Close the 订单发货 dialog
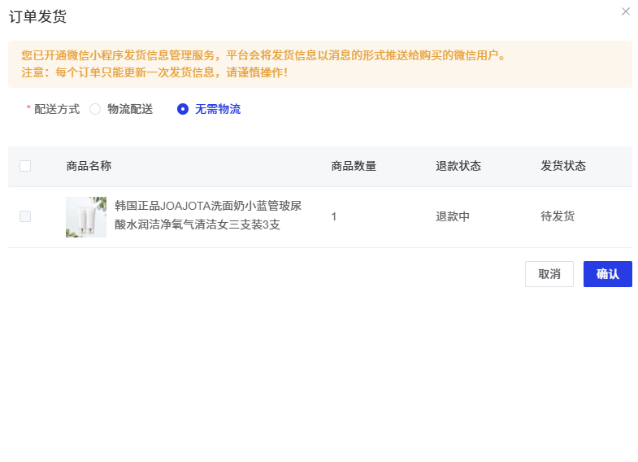The width and height of the screenshot is (638, 462). point(625,11)
